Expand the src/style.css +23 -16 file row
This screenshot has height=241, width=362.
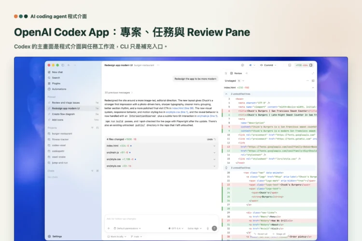[161, 166]
